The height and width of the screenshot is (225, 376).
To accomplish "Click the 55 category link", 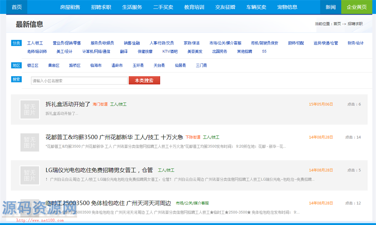I will point(264,51).
